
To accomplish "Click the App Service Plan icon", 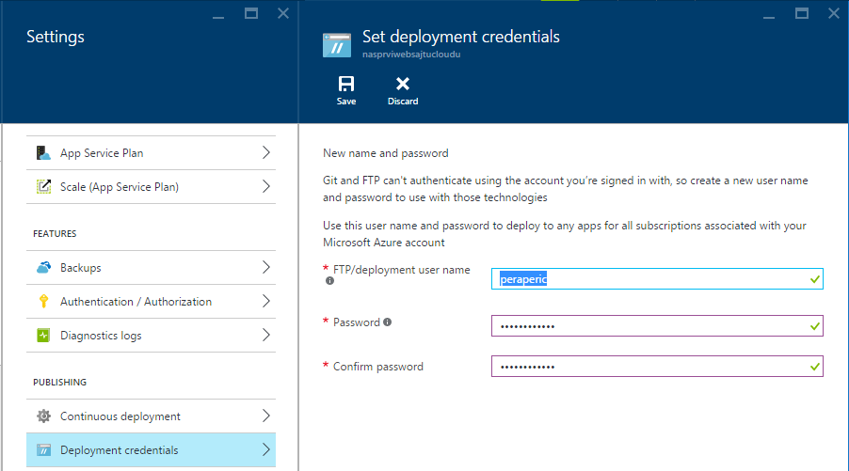I will point(43,153).
